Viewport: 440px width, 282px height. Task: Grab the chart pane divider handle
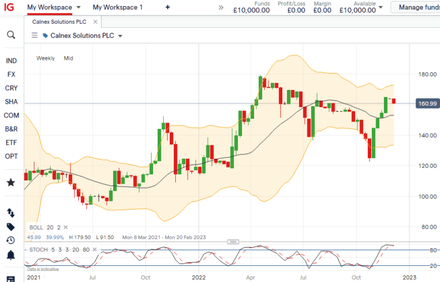tap(233, 242)
